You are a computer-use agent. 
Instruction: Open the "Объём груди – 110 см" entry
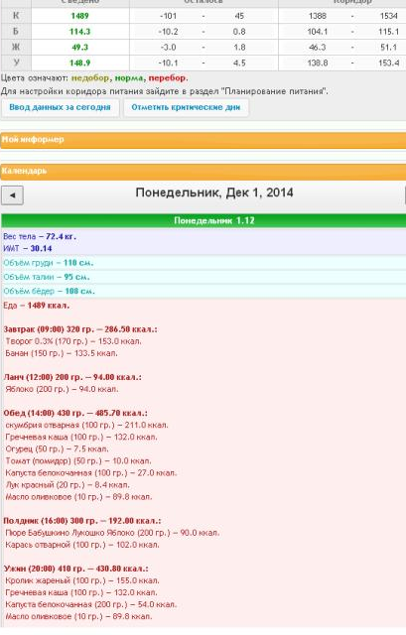tap(49, 263)
